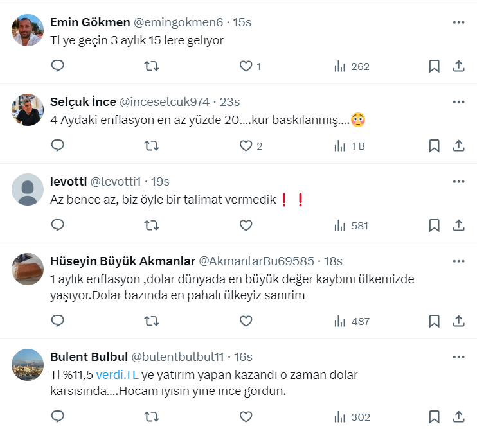Bookmark Hüseyin Büyük Akmanlar's tweet

[x=434, y=321]
